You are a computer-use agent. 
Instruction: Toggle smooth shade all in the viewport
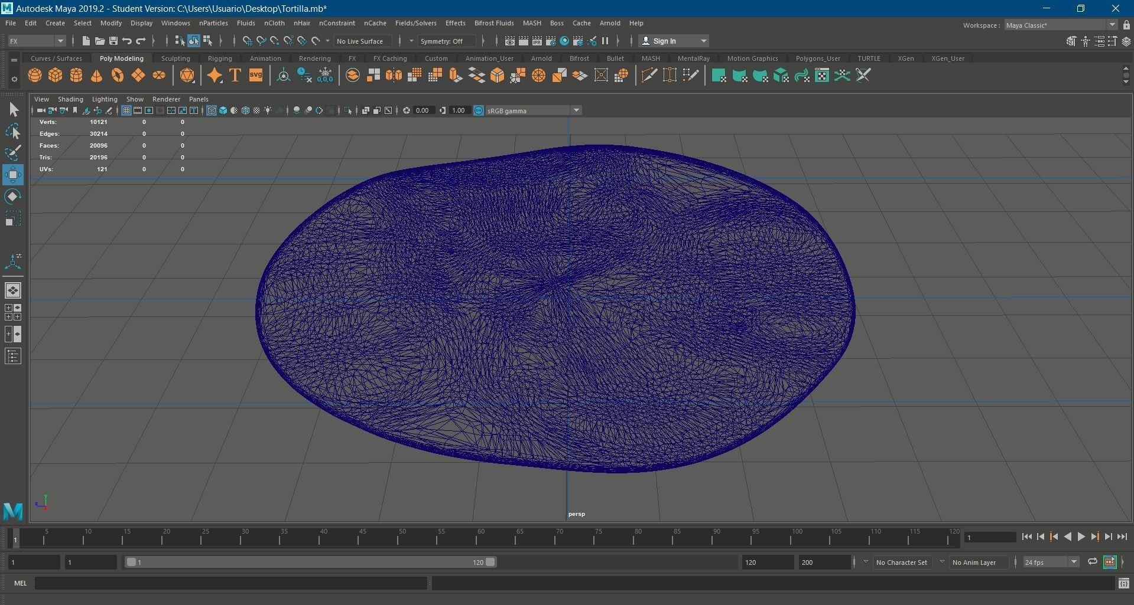(223, 110)
